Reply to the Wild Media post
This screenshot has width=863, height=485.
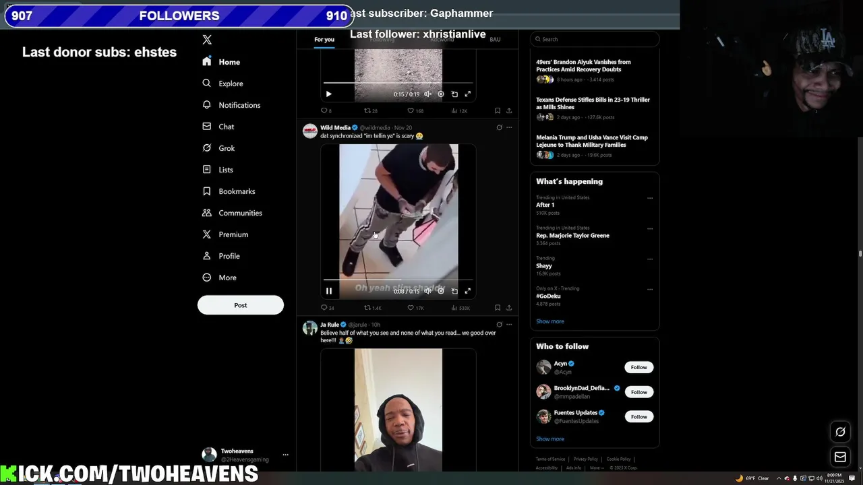327,308
